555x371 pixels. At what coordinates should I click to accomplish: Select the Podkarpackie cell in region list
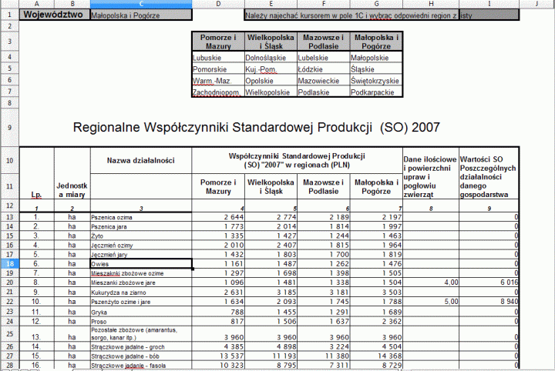coord(375,92)
